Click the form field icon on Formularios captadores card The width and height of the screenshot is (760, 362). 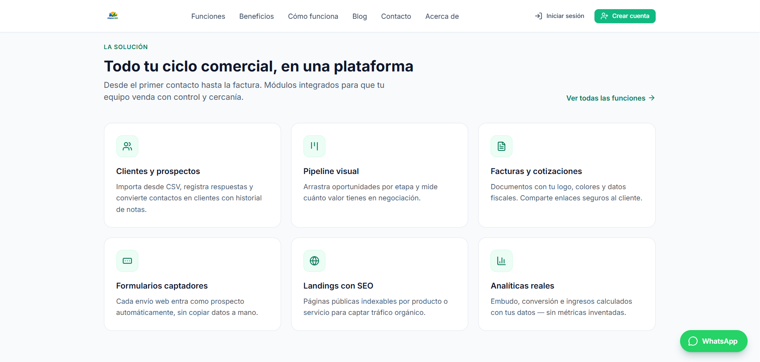127,261
